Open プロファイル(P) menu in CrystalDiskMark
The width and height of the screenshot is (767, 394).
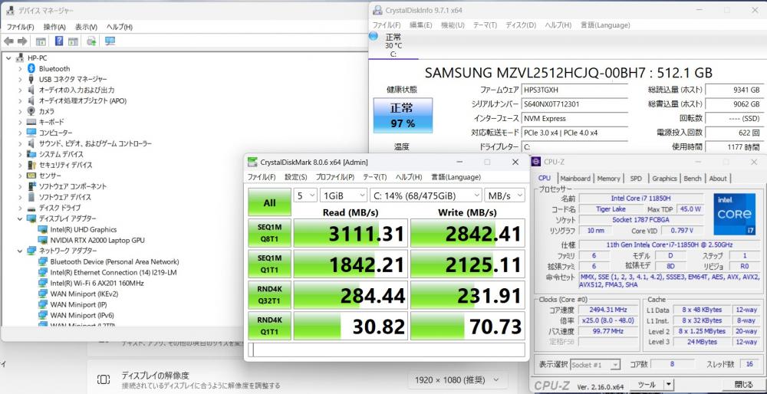(335, 177)
